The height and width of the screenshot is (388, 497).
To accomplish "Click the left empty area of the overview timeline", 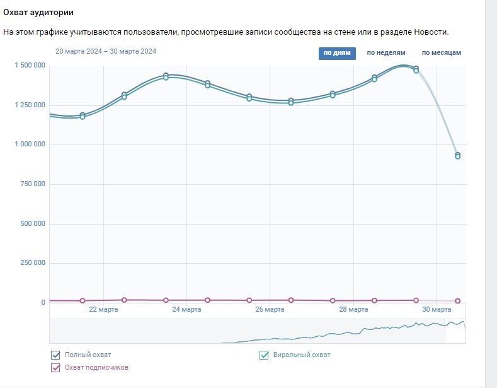I will (126, 331).
